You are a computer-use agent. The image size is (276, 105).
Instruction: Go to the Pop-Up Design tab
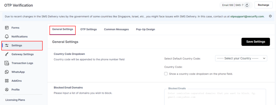click(x=145, y=29)
